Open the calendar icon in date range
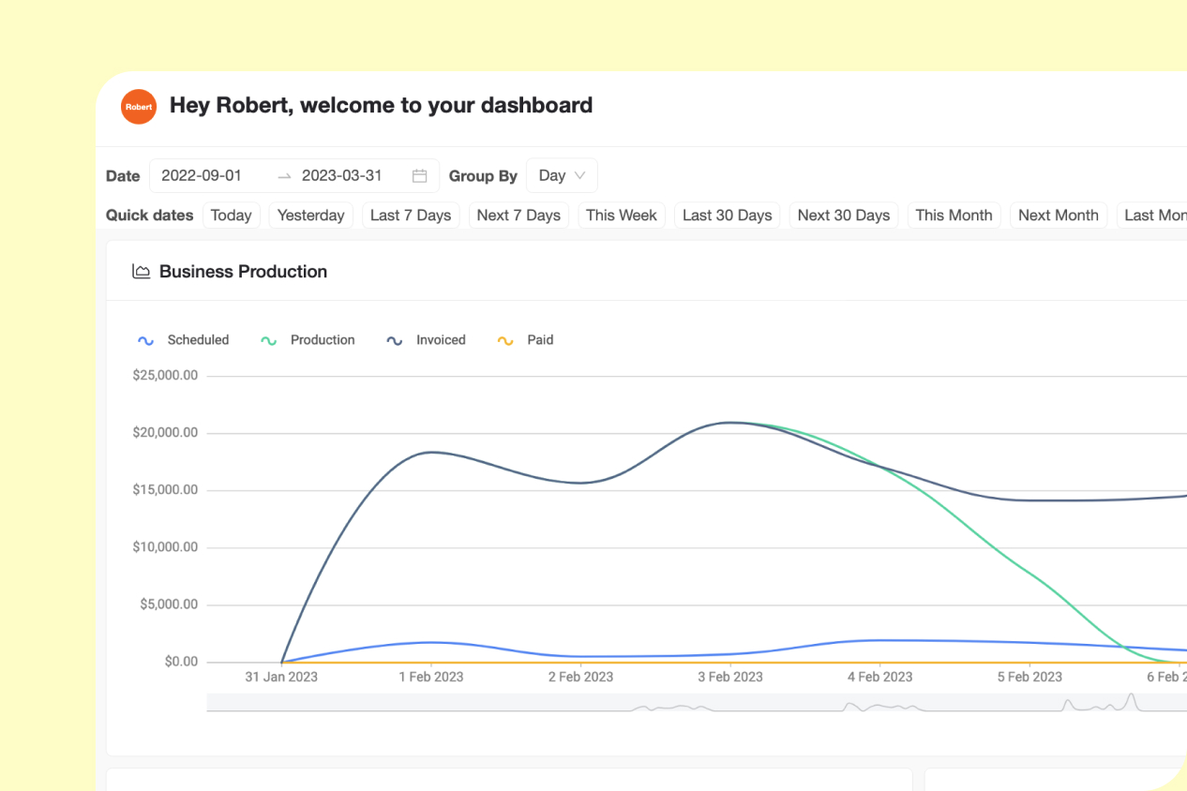The width and height of the screenshot is (1187, 791). coord(420,176)
